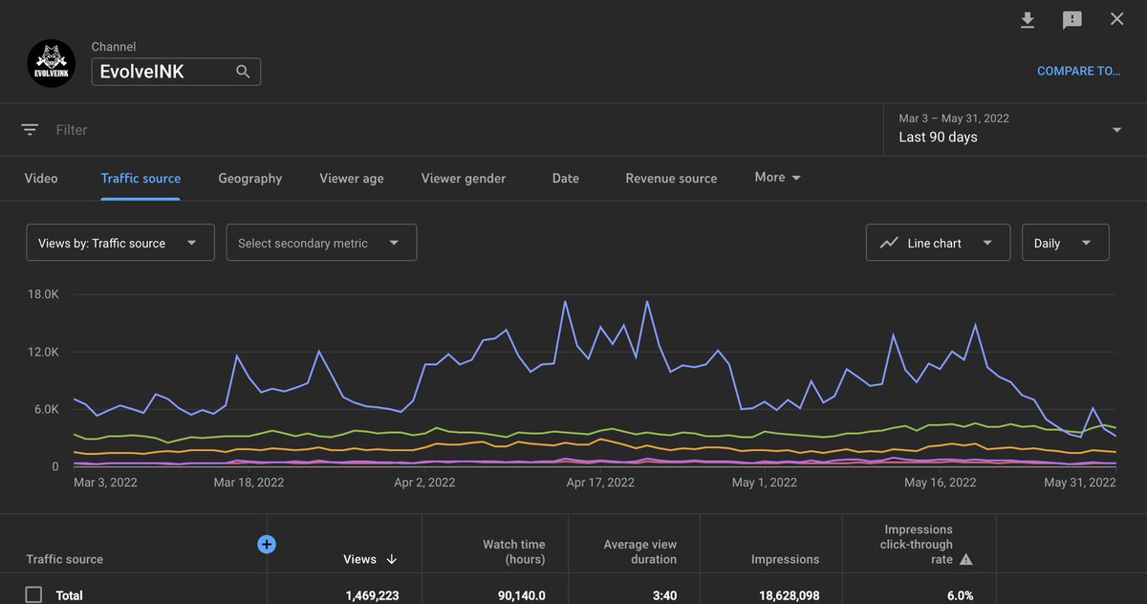The width and height of the screenshot is (1147, 604).
Task: Switch to the Geography tab
Action: click(249, 178)
